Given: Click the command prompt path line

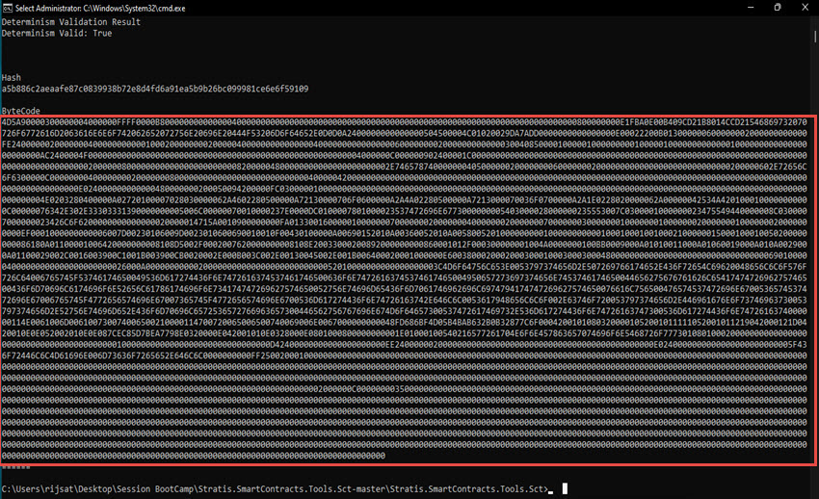Looking at the screenshot, I should (x=276, y=489).
